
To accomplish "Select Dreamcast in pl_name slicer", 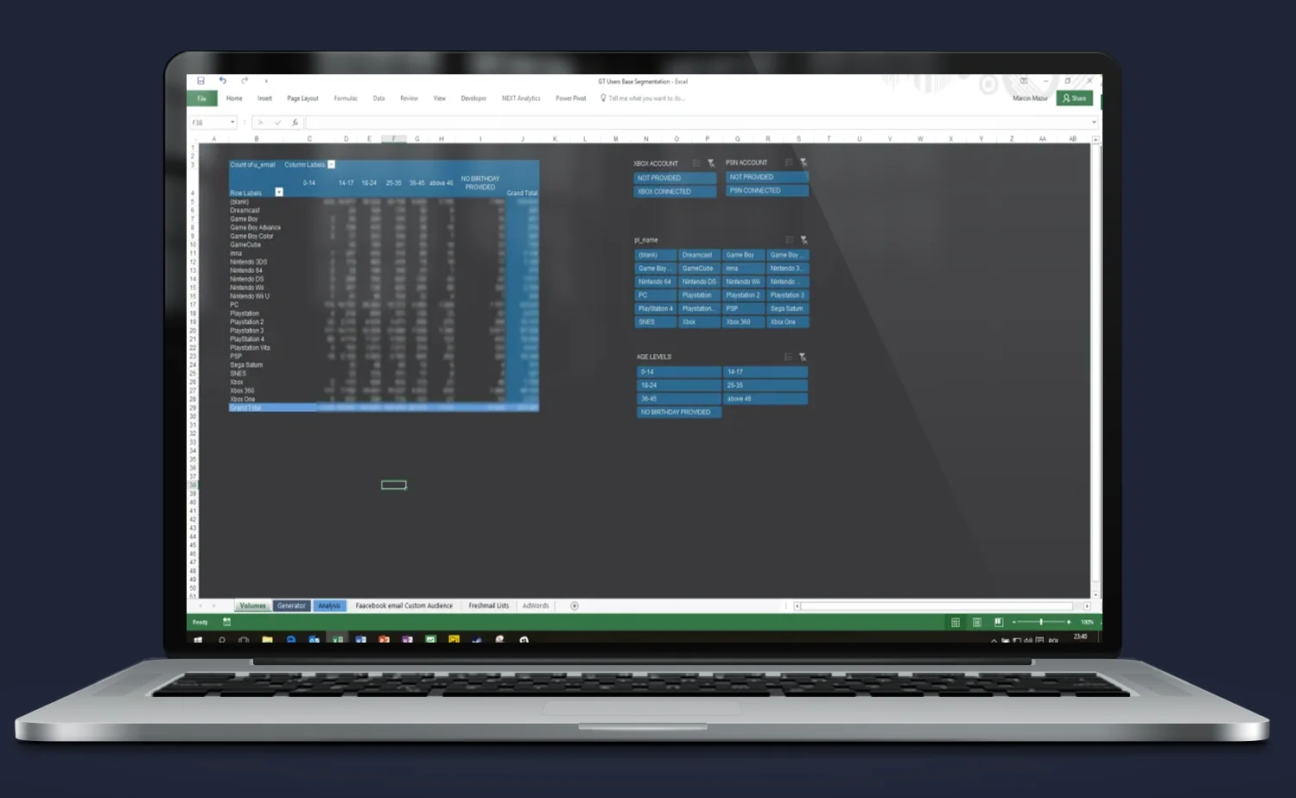I will click(x=700, y=255).
